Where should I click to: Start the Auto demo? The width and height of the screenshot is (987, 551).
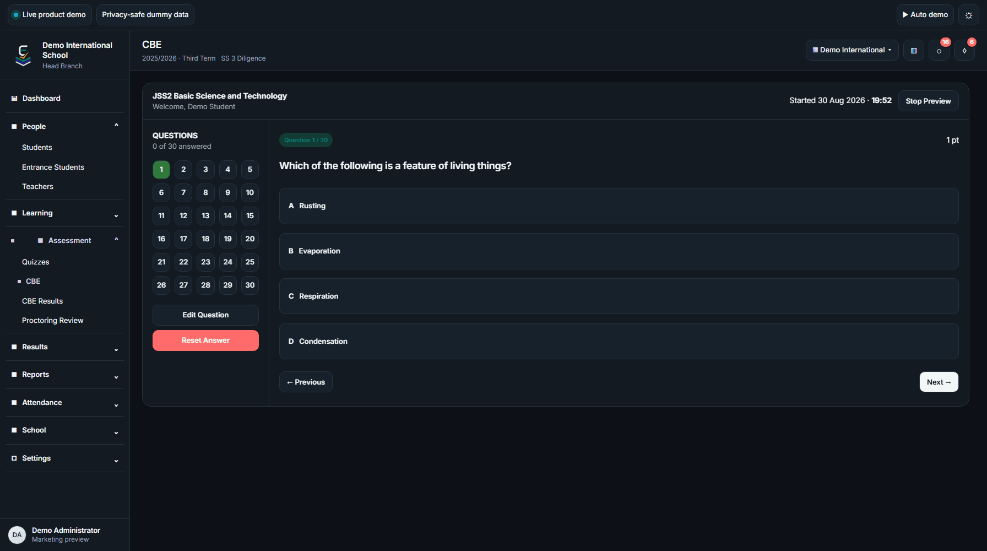click(925, 15)
